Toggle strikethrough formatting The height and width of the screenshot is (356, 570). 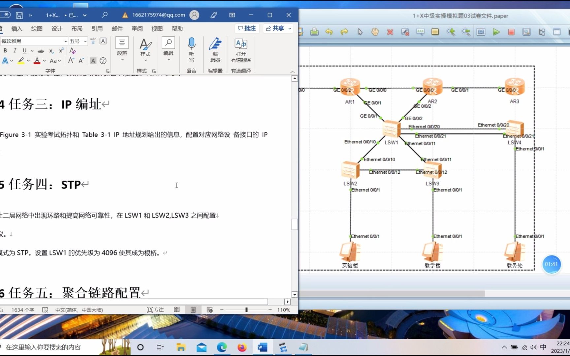click(x=41, y=51)
